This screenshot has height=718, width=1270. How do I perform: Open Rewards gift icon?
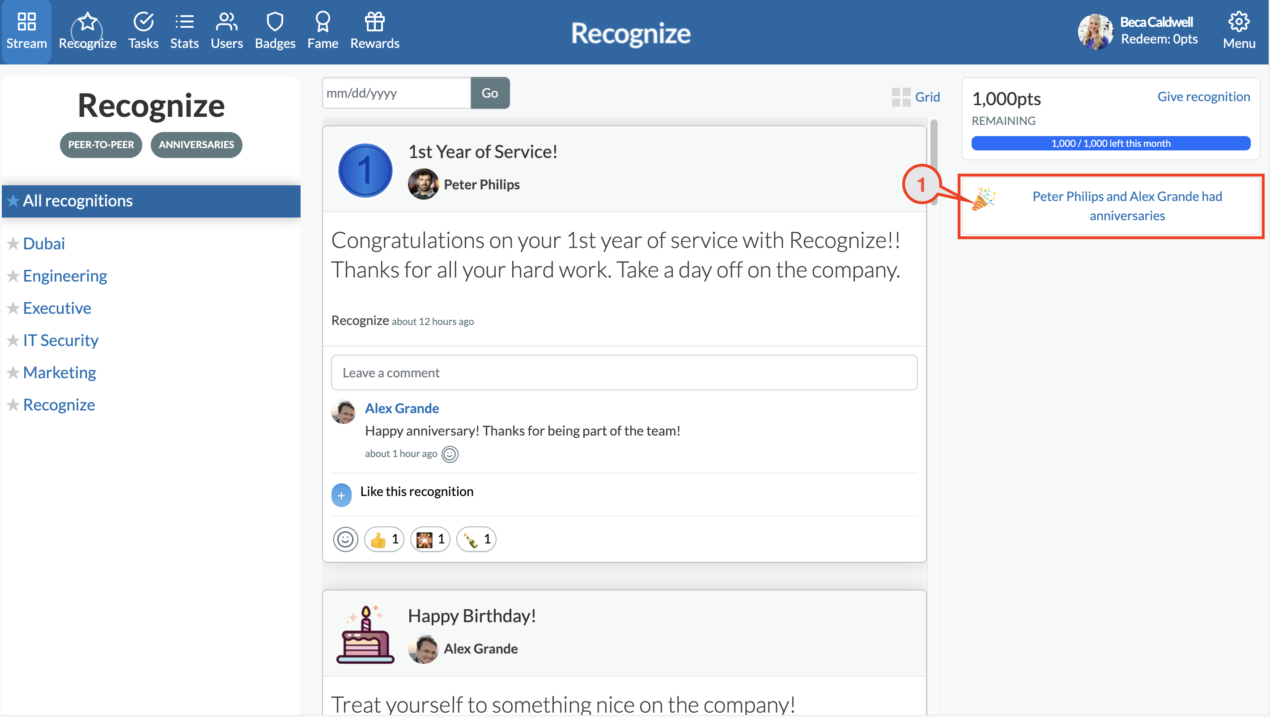pos(374,22)
